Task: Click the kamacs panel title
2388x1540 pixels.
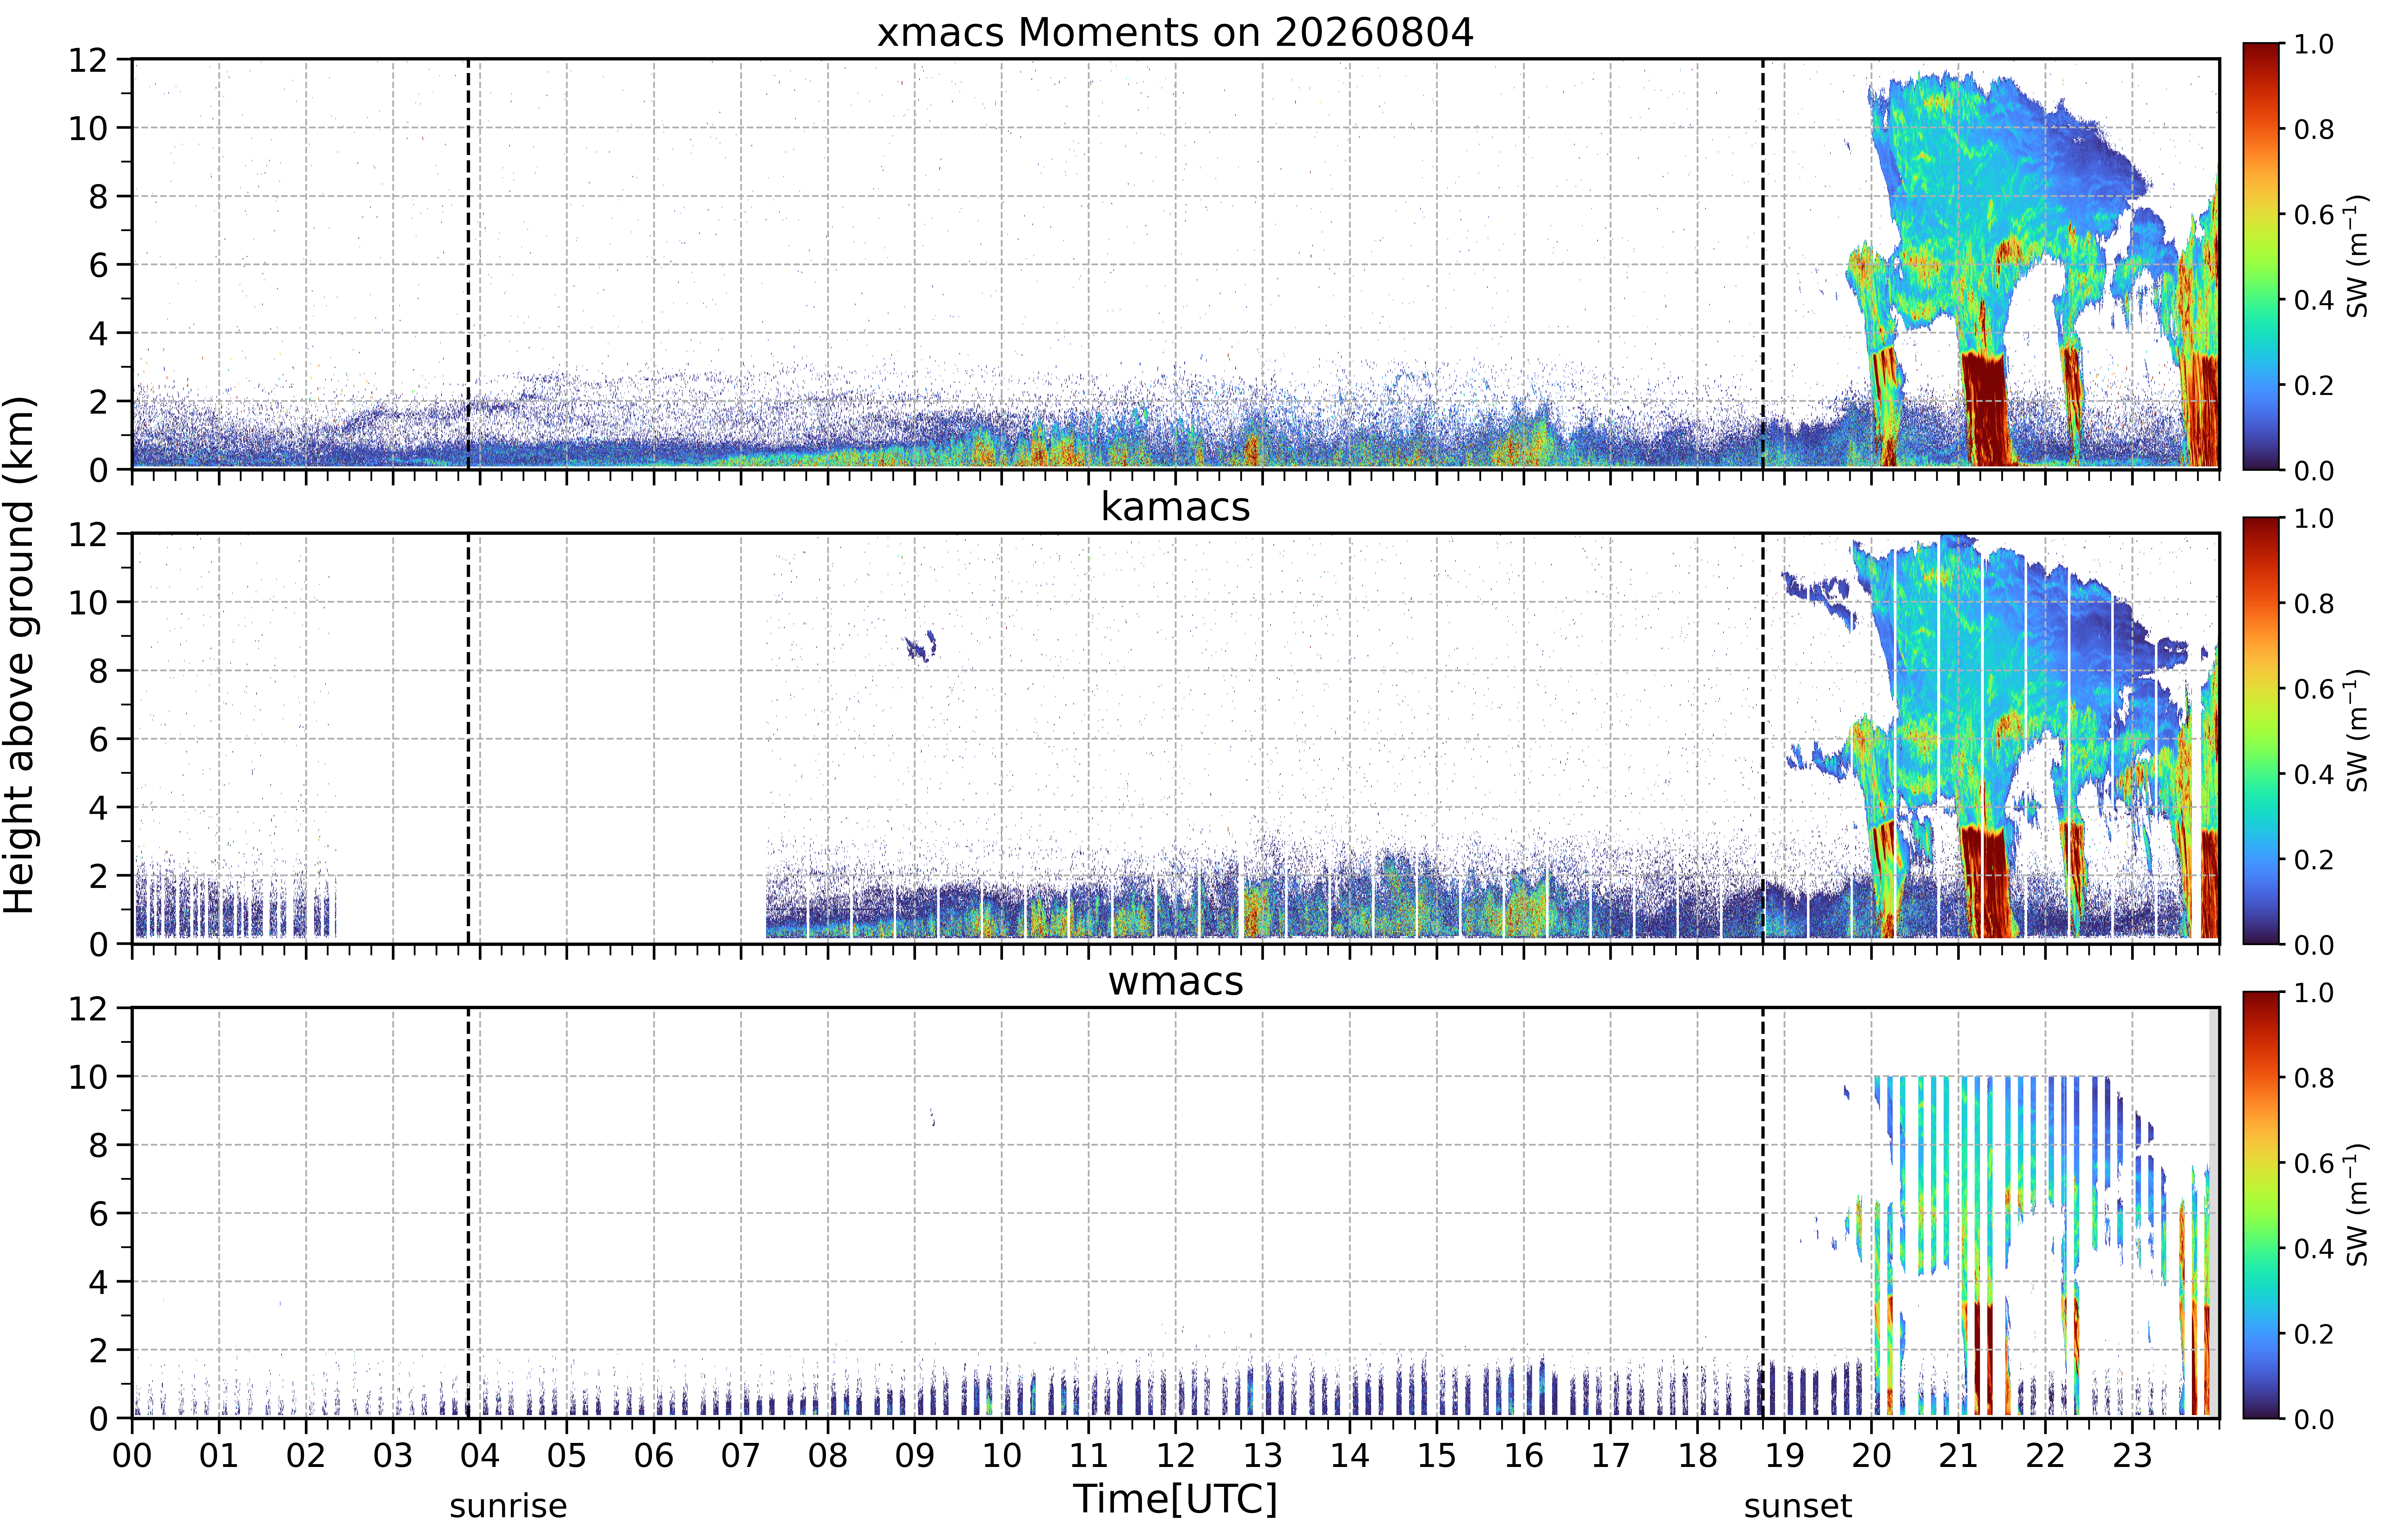Action: tap(1175, 507)
